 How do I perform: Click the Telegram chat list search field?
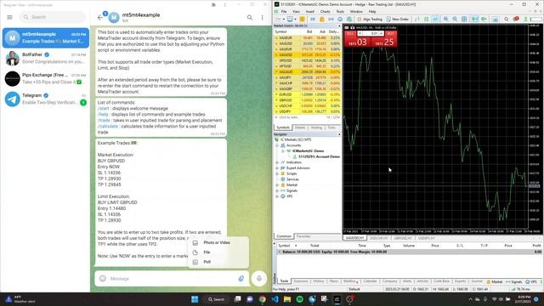coord(53,17)
